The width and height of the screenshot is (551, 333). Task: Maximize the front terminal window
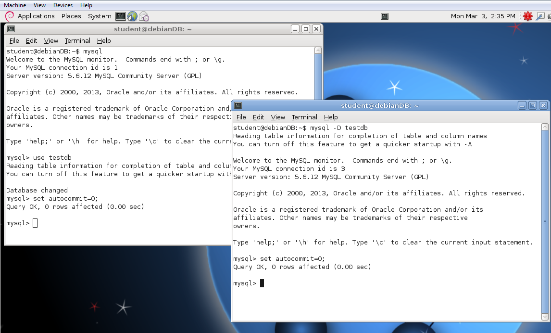click(x=533, y=105)
